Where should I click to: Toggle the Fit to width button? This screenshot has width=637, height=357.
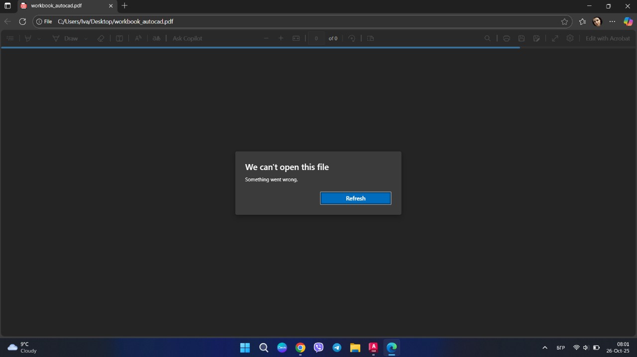click(296, 38)
